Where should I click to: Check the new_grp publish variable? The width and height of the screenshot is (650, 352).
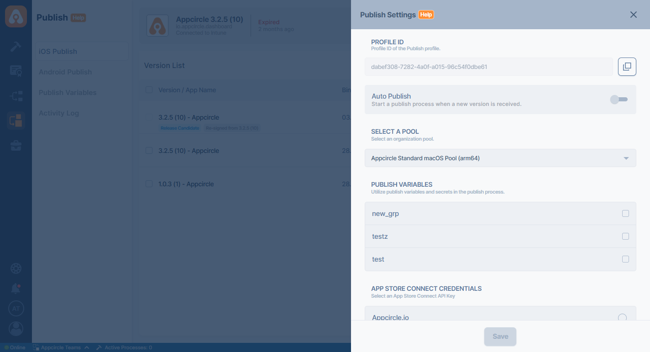pyautogui.click(x=625, y=213)
